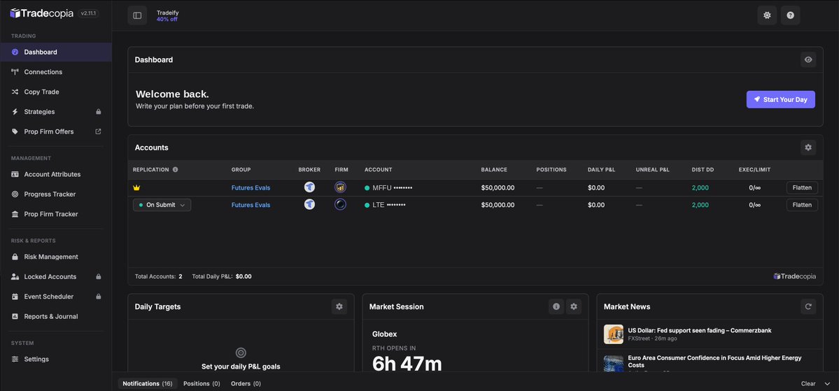The height and width of the screenshot is (391, 839).
Task: Switch to Notifications tab
Action: pyautogui.click(x=147, y=383)
